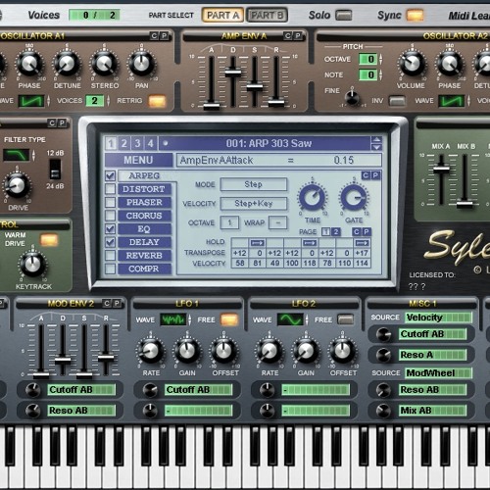This screenshot has width=490, height=490.
Task: Open the arpeggiator Mode Step dropdown
Action: pos(254,184)
